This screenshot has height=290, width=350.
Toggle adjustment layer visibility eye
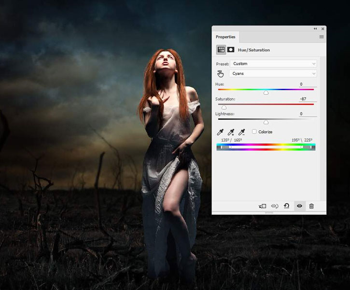pos(300,206)
